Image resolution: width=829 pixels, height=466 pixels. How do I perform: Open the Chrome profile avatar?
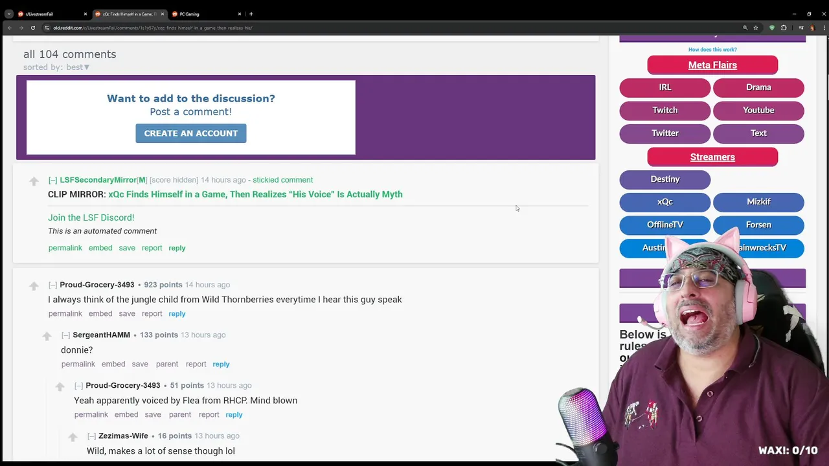pos(812,28)
